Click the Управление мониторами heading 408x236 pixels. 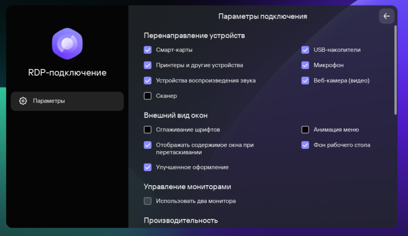click(187, 187)
